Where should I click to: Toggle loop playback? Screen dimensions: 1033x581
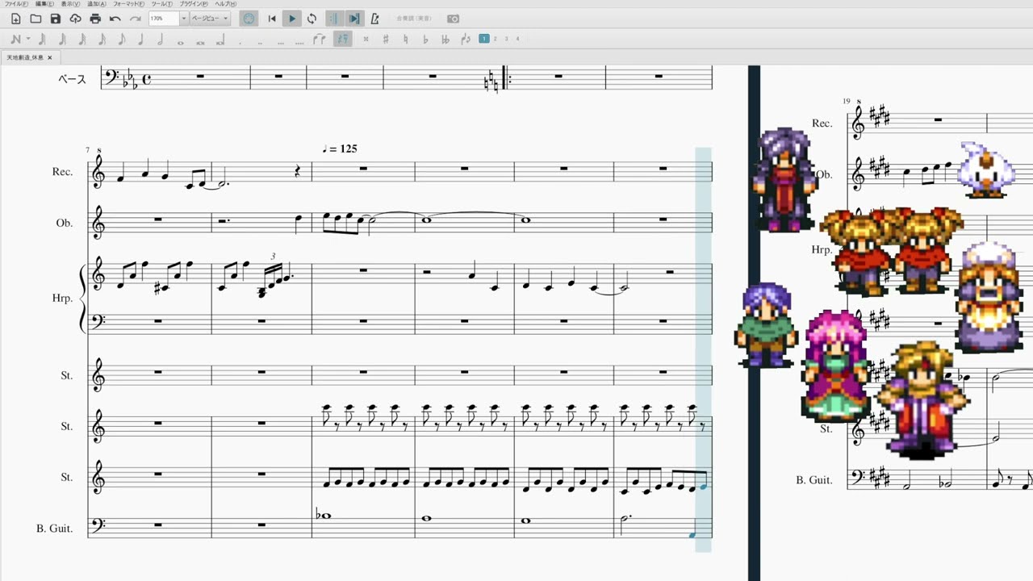click(x=312, y=19)
